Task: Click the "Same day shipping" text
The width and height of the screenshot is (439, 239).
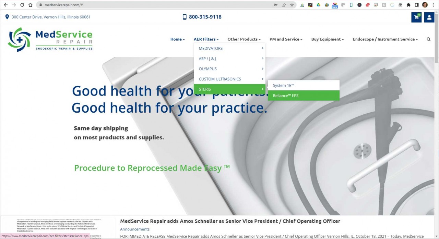Action: (101, 128)
